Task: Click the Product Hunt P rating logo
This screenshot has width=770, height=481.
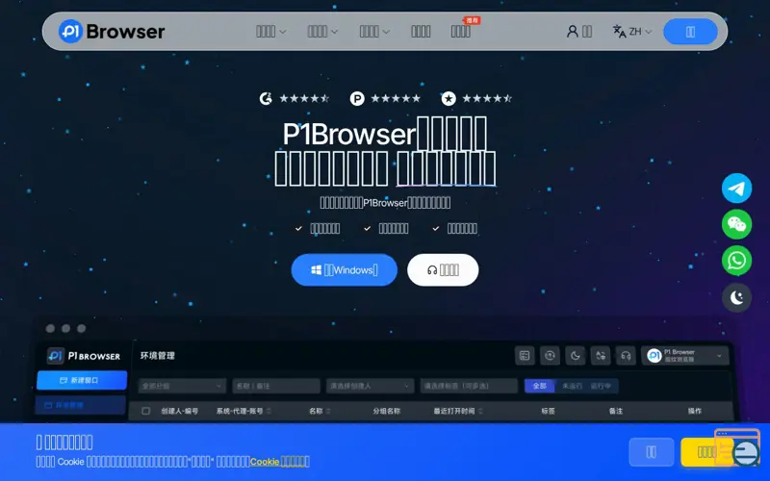Action: pos(357,99)
